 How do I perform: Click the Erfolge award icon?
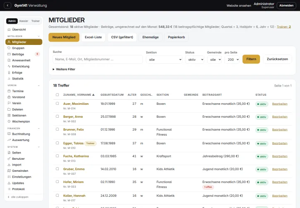9,72
